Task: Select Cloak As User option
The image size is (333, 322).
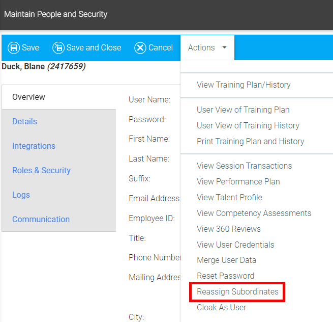Action: (x=221, y=307)
